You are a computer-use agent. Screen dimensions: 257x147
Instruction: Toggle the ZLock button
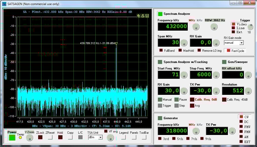tap(40, 137)
